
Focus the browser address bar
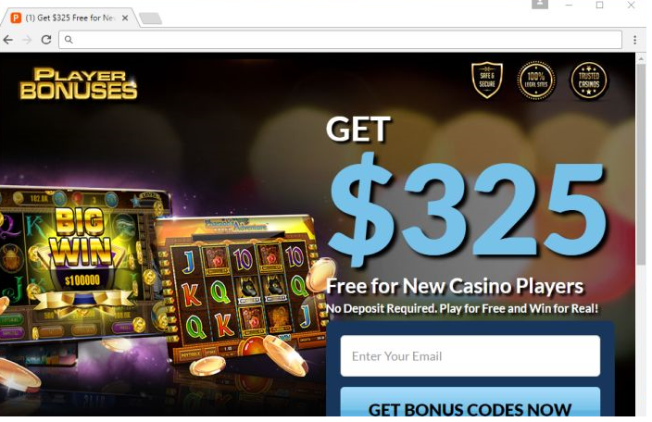click(x=340, y=40)
